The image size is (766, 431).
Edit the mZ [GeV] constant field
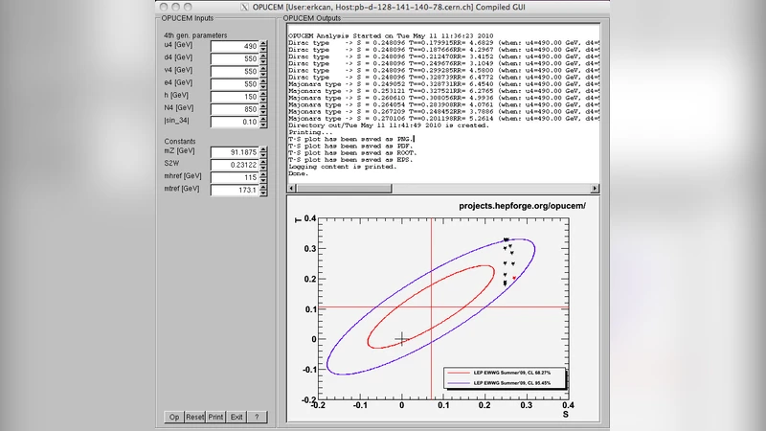click(236, 151)
